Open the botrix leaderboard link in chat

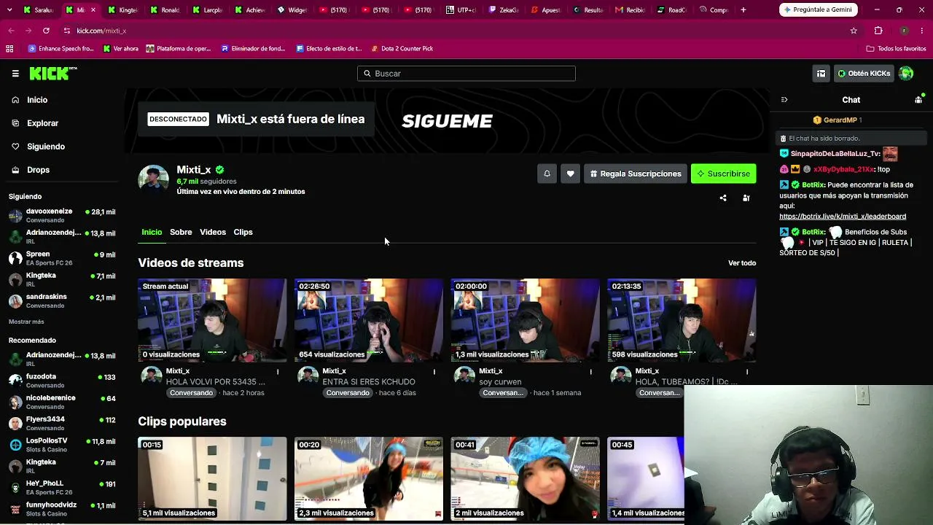coord(843,217)
